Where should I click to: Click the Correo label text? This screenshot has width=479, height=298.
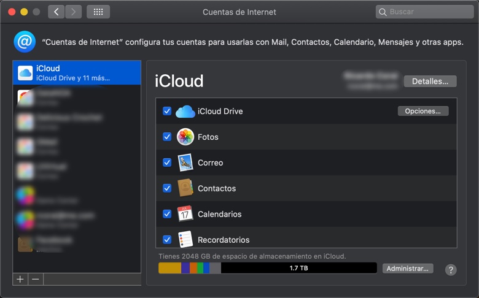(x=210, y=163)
